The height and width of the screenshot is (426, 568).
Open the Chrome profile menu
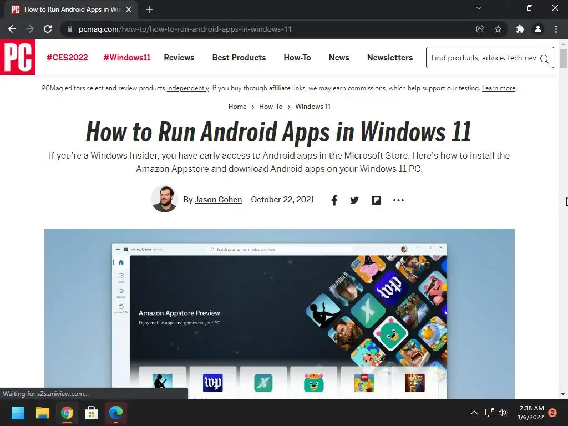(538, 29)
